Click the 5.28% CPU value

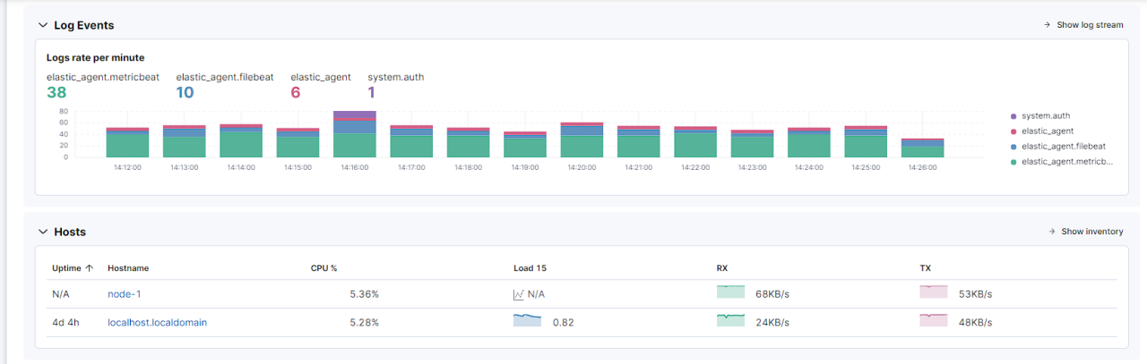coord(364,322)
